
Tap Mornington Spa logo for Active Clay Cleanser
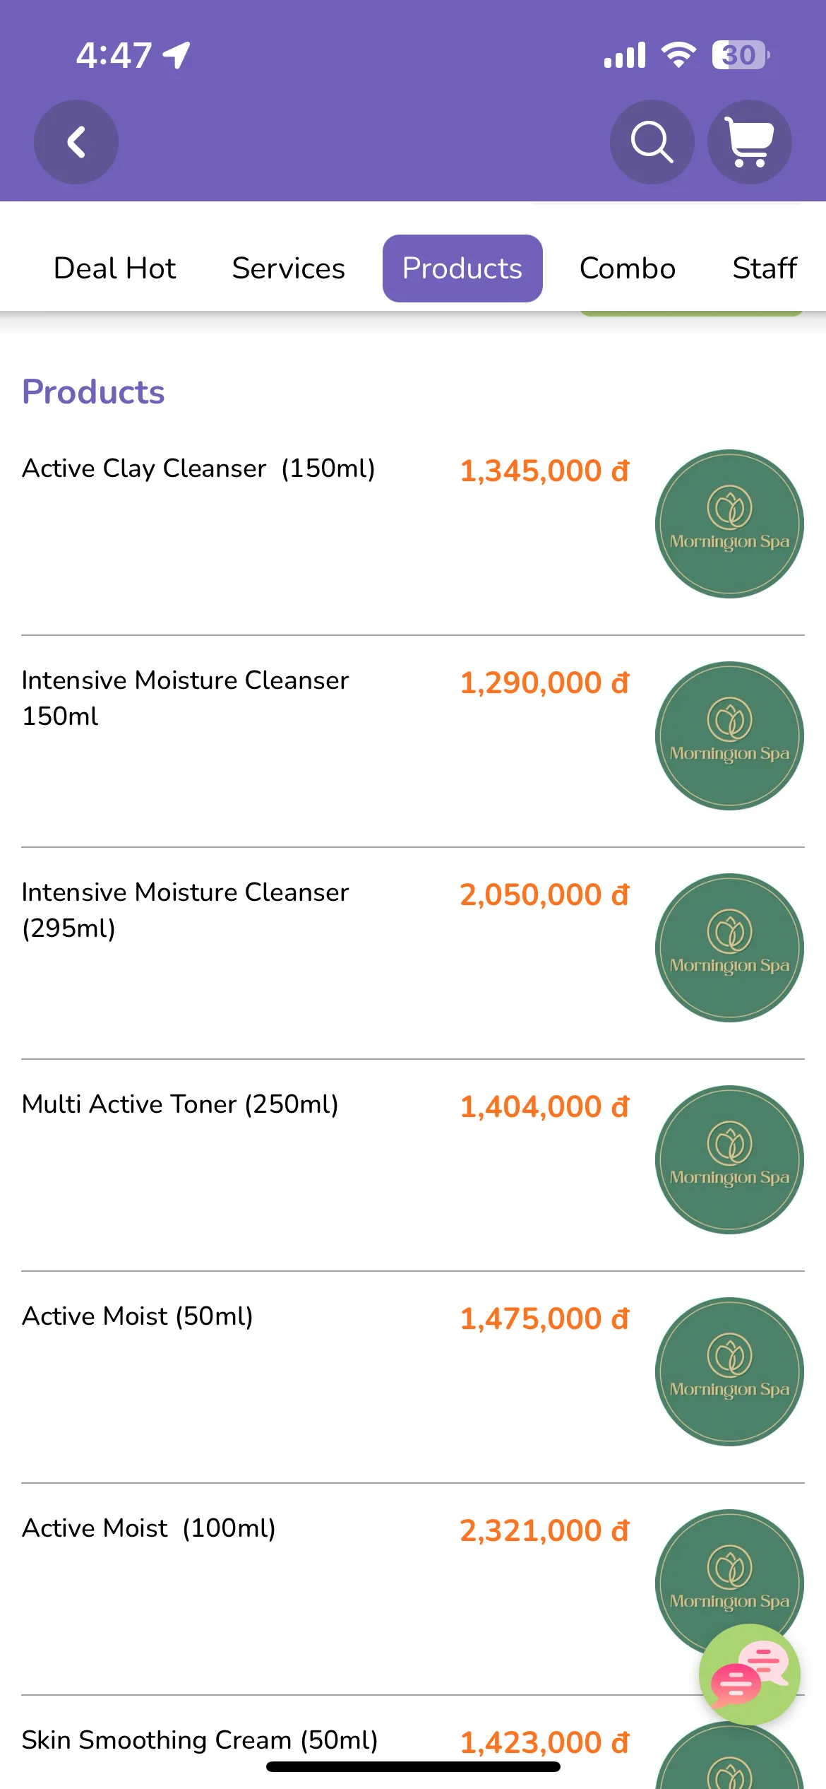[x=729, y=524]
